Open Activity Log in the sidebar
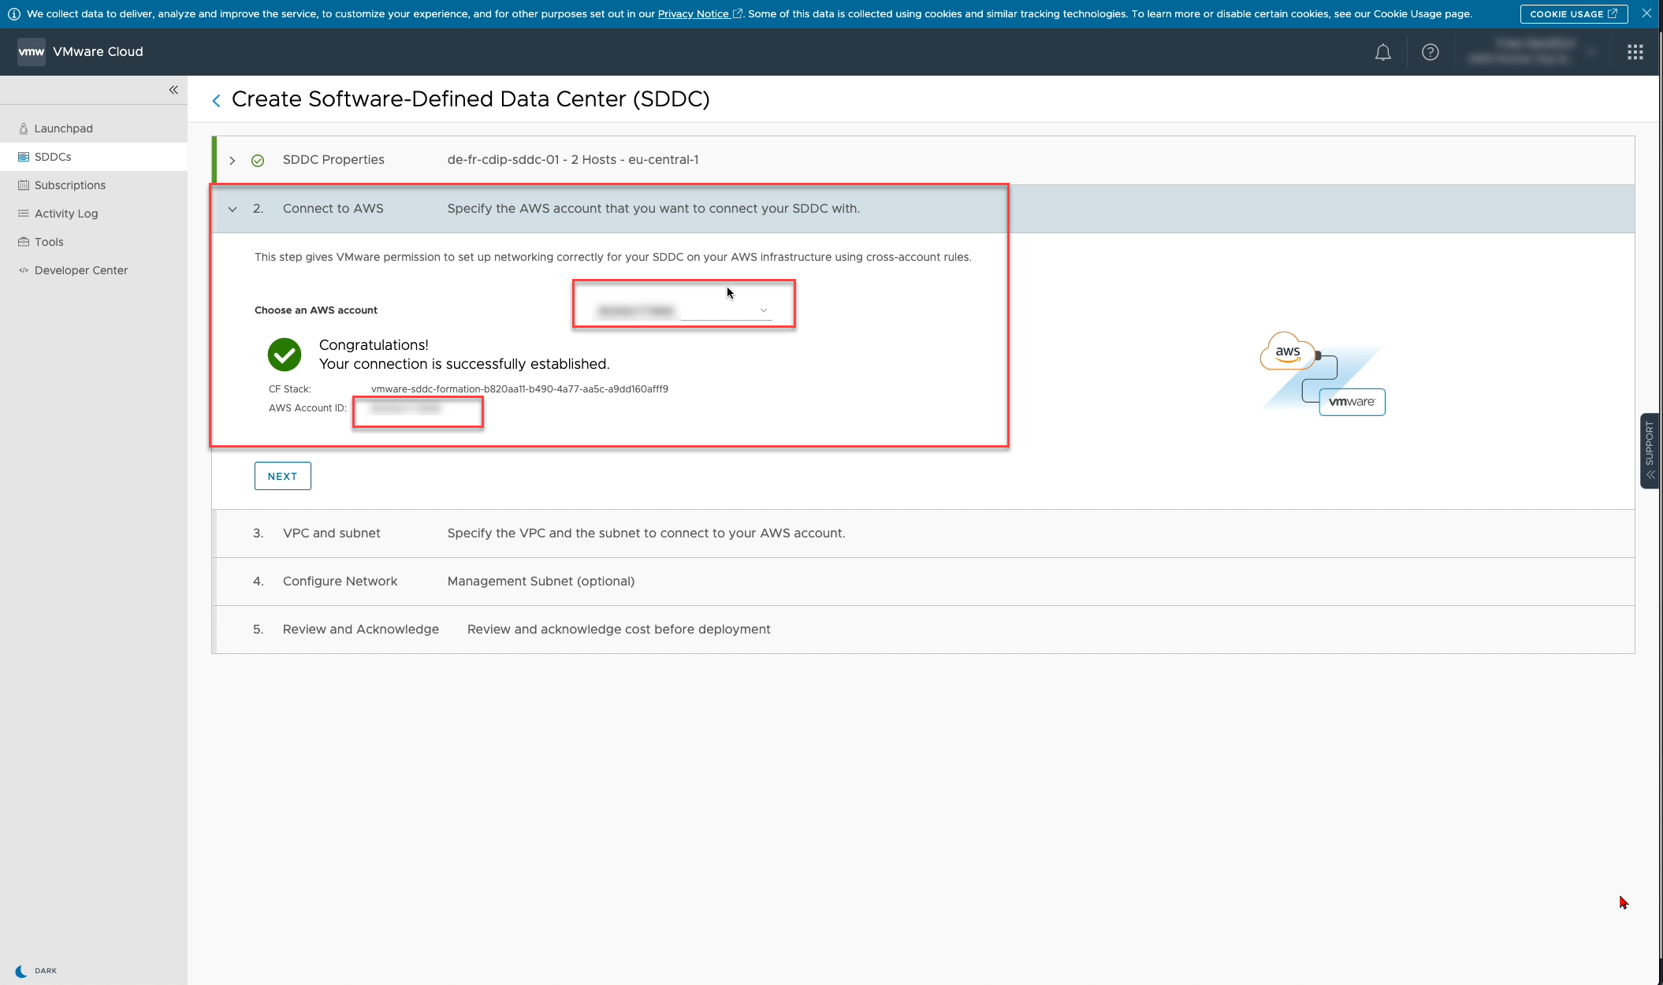The width and height of the screenshot is (1663, 985). coord(94,214)
